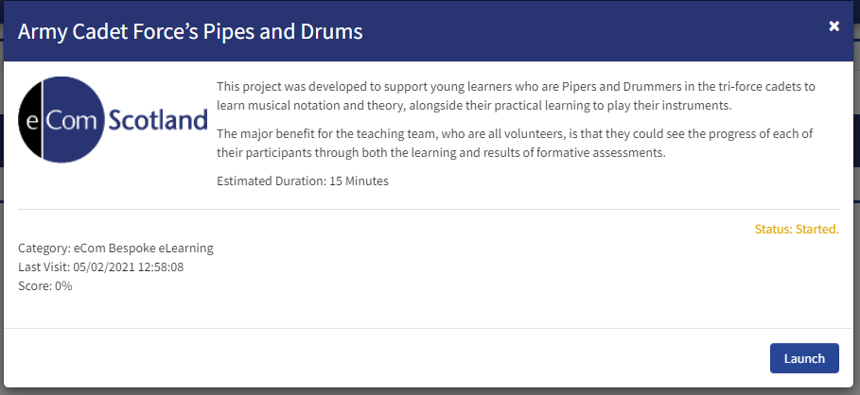This screenshot has width=860, height=395.
Task: Click the dimmed backdrop below the dialog
Action: pyautogui.click(x=430, y=392)
